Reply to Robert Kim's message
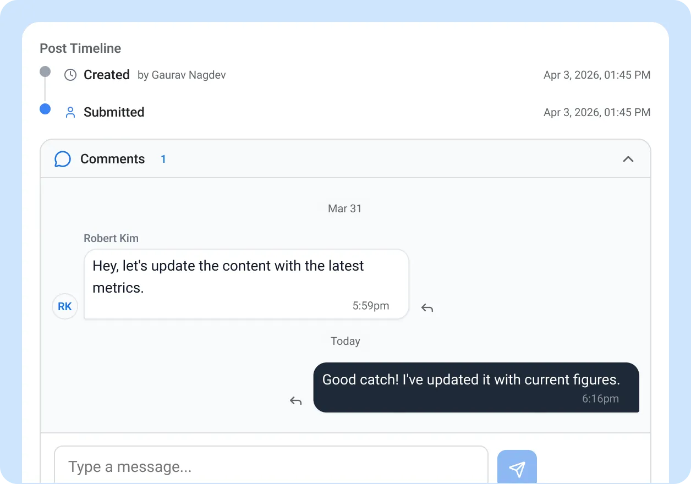The width and height of the screenshot is (691, 484). [x=427, y=308]
